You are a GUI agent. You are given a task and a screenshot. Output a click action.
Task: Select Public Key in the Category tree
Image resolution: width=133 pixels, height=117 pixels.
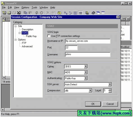coord(31,36)
